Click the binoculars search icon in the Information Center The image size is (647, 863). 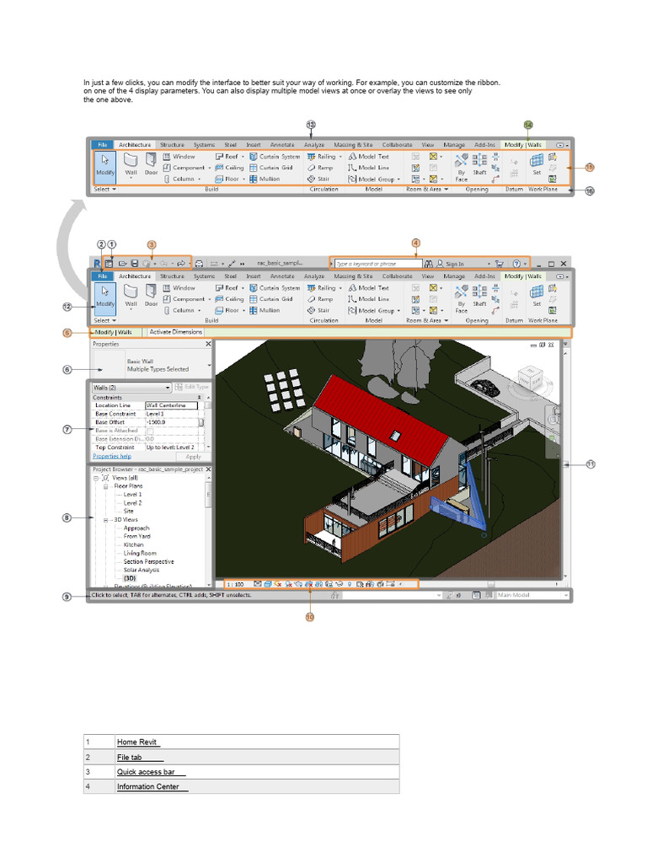pyautogui.click(x=429, y=264)
